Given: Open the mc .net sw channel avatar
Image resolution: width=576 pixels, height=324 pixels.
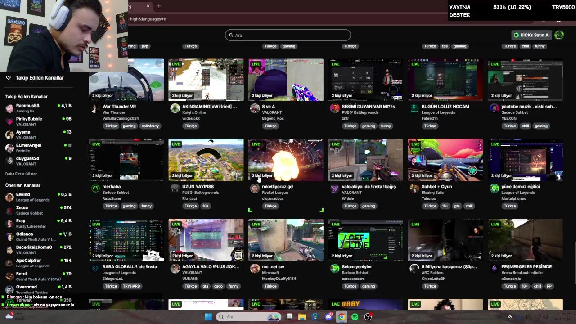Looking at the screenshot, I should [255, 269].
